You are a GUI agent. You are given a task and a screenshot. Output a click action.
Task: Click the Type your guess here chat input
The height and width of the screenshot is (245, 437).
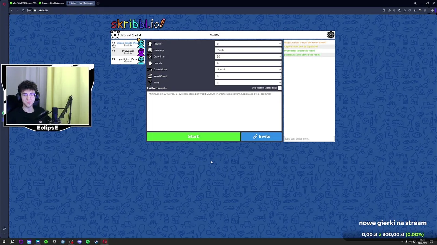click(309, 138)
